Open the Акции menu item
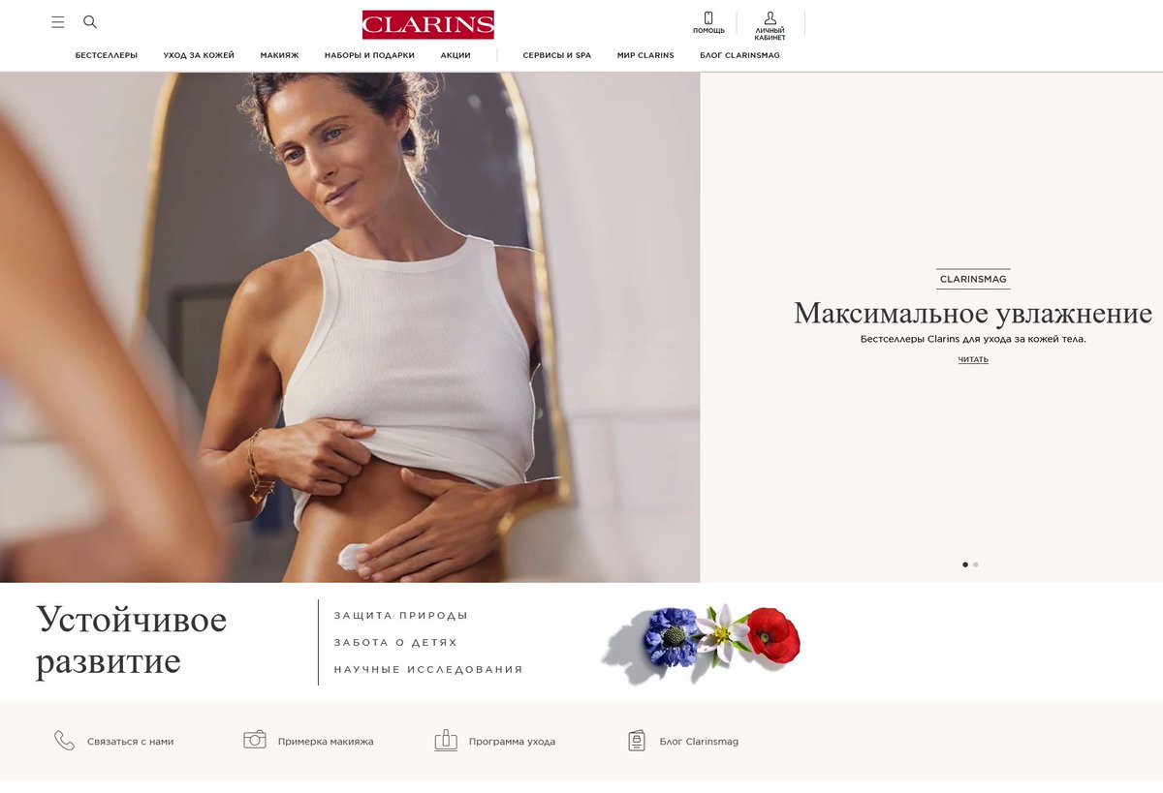The width and height of the screenshot is (1163, 793). (456, 55)
